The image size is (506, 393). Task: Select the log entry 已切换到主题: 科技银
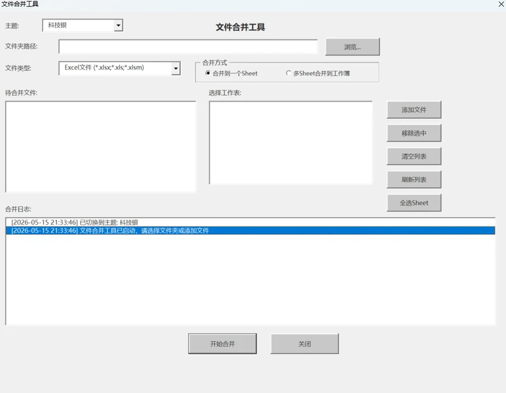click(x=250, y=222)
